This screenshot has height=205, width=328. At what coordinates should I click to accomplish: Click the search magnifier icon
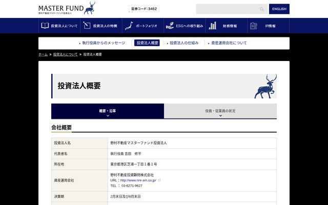[x=262, y=9]
